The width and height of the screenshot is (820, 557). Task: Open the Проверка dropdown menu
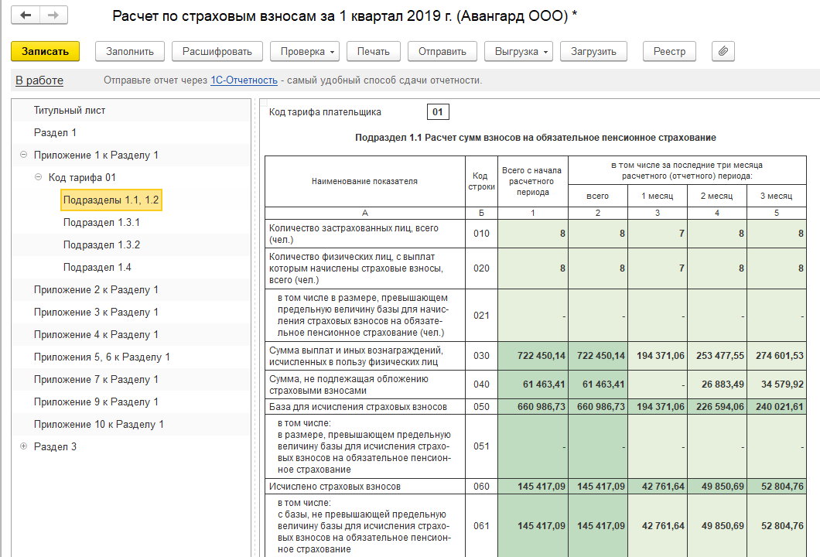tap(305, 52)
